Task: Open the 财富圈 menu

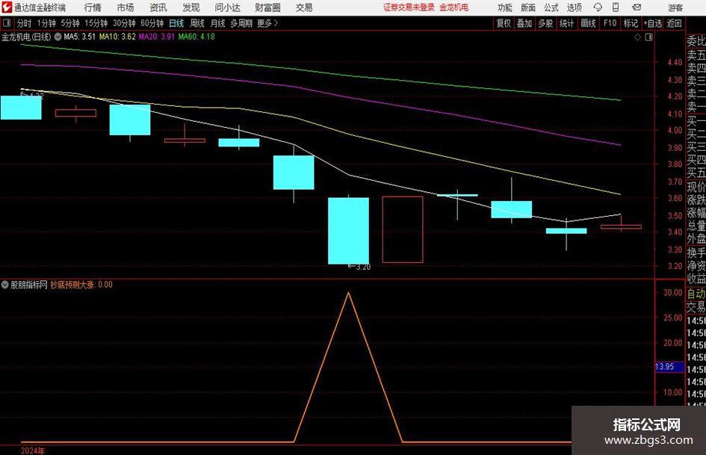Action: [267, 7]
